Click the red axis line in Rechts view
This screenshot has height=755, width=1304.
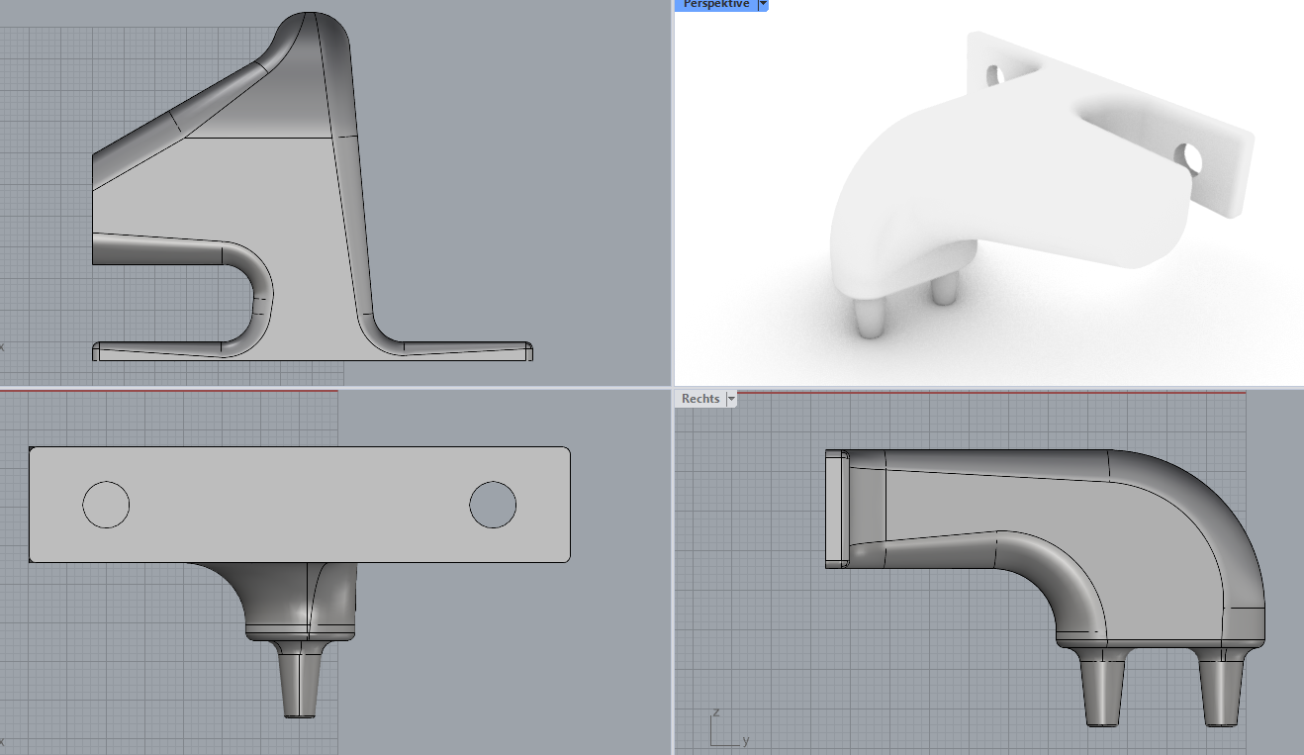click(x=989, y=392)
